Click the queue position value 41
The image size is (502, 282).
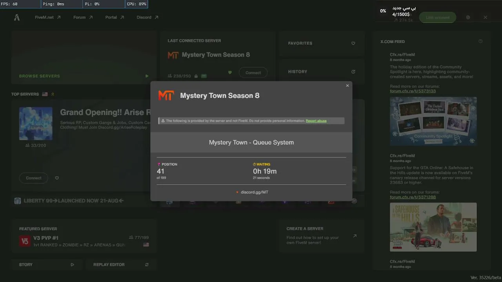pyautogui.click(x=160, y=171)
